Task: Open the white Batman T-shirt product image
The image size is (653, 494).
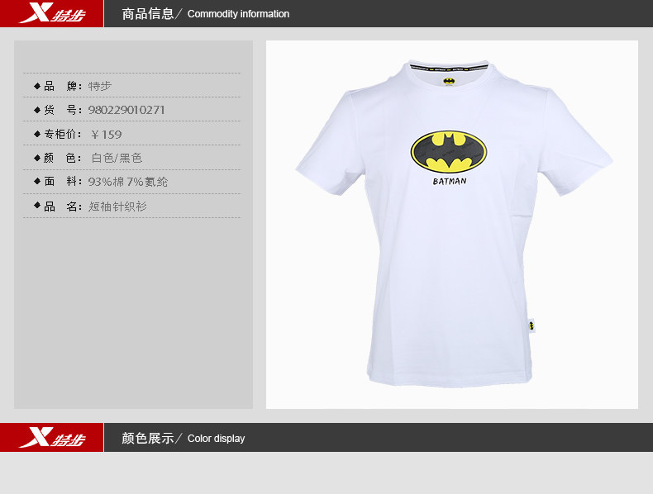Action: coord(452,225)
